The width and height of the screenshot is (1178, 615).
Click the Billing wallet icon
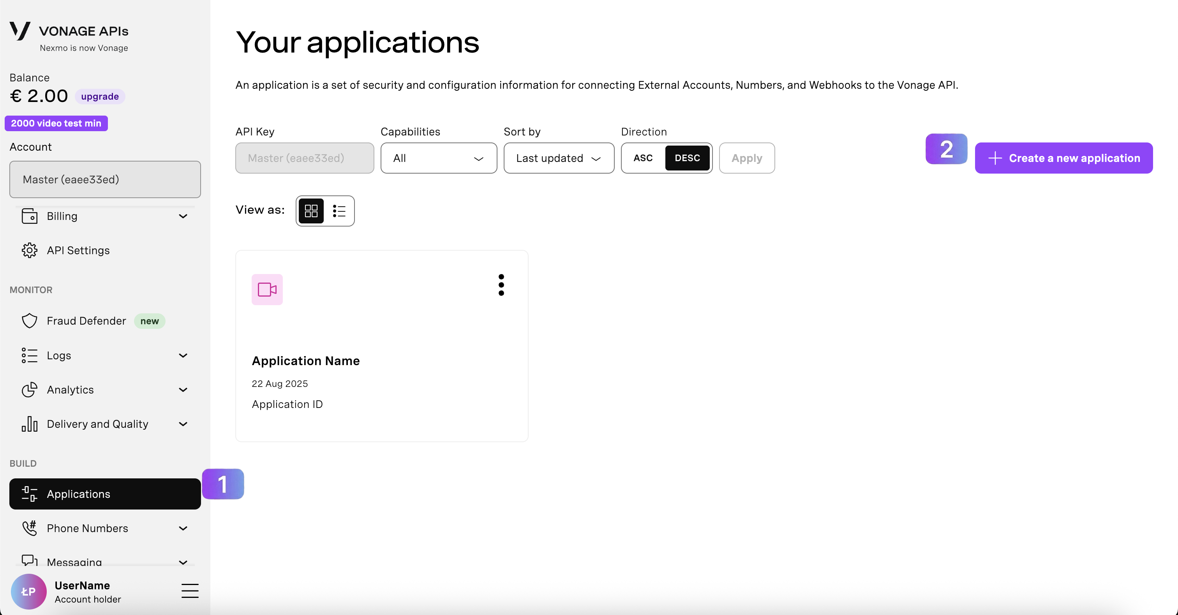pyautogui.click(x=29, y=216)
